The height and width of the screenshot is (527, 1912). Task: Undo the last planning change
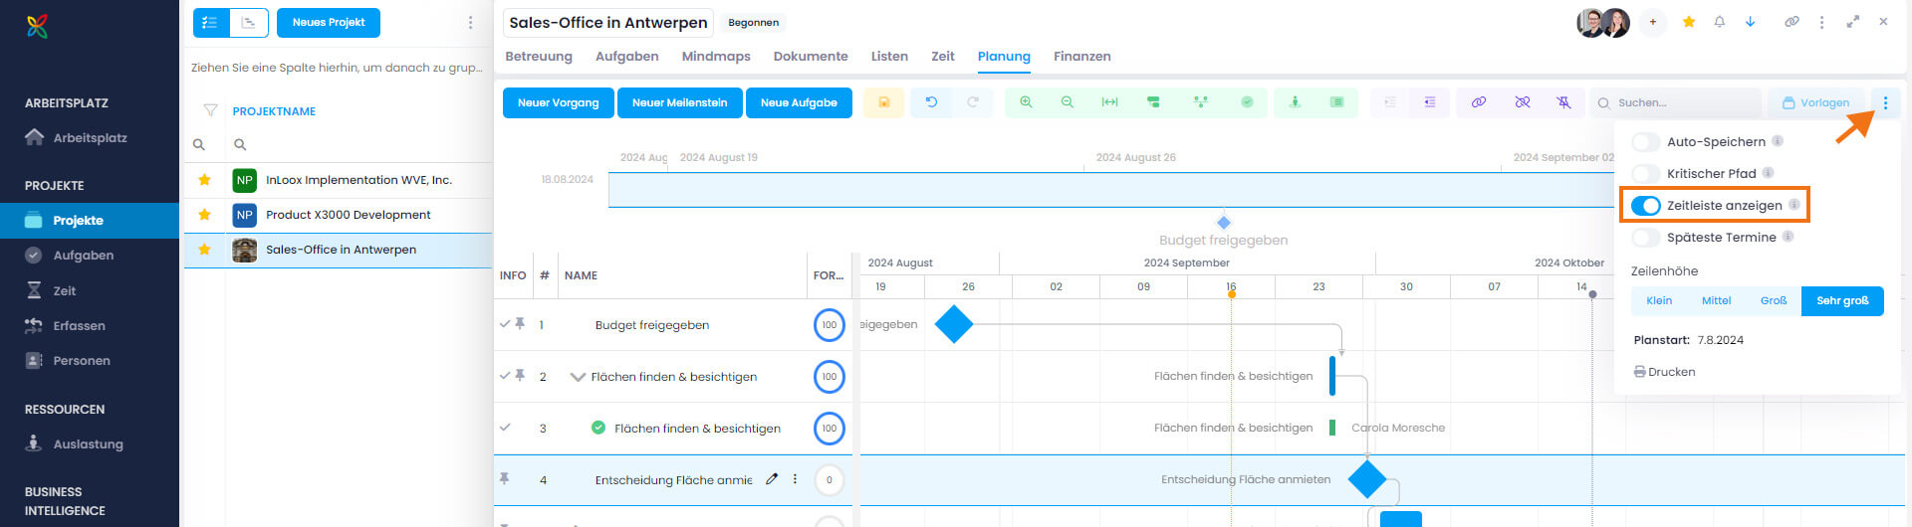tap(931, 102)
